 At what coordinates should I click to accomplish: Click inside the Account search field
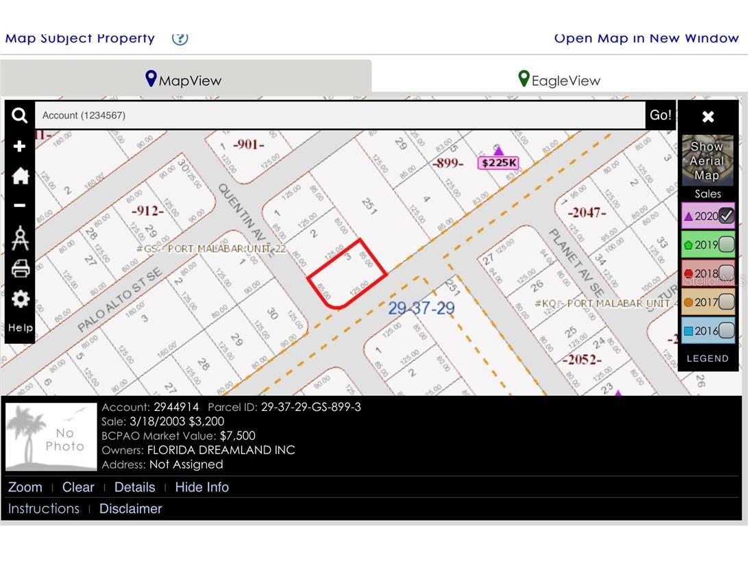[x=274, y=115]
